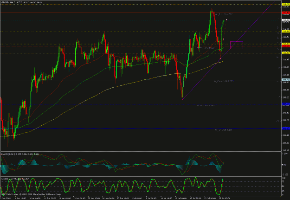Click the 25 value on the Stochastic scale
The width and height of the screenshot is (290, 200).
[284, 191]
